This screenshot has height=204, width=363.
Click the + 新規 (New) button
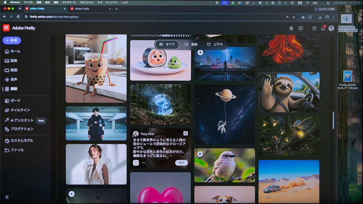click(12, 40)
